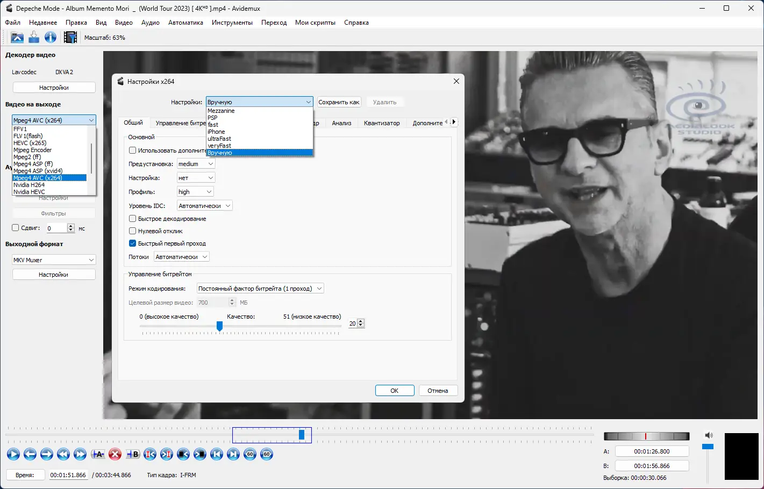Toggle the Нулевой отклик checkbox
764x489 pixels.
(132, 231)
